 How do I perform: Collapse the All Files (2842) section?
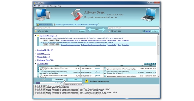pyautogui.click(x=35, y=63)
